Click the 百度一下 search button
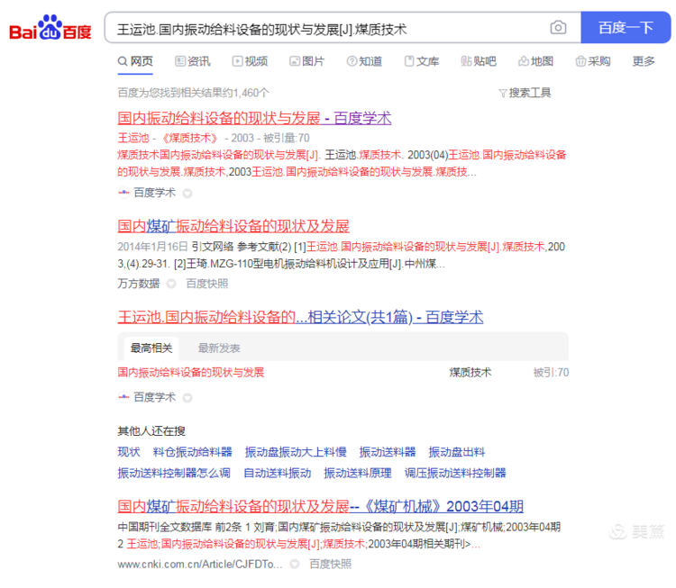Image resolution: width=676 pixels, height=588 pixels. coord(626,28)
